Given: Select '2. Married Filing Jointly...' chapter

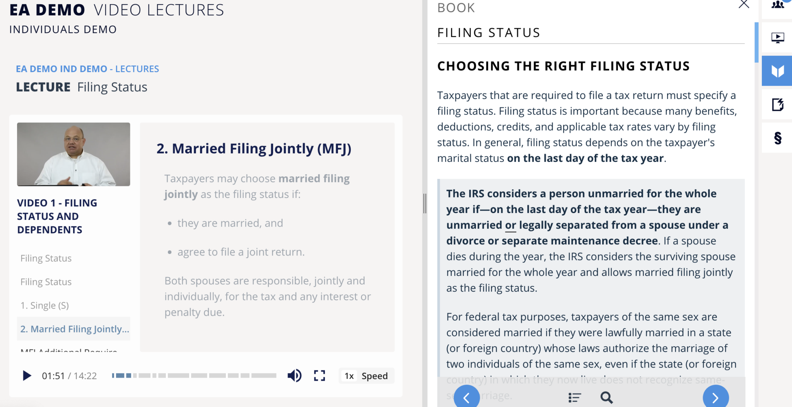Looking at the screenshot, I should coord(73,329).
